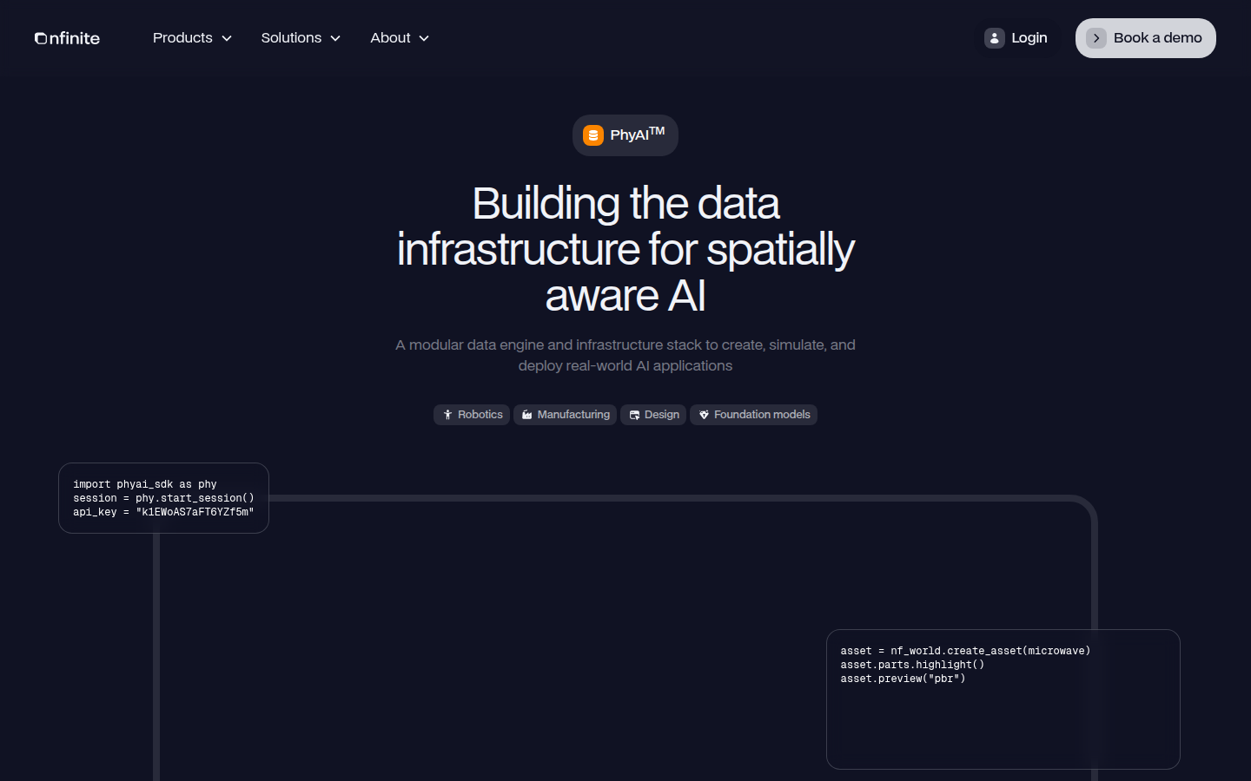
Task: Click the orange PhyAI database icon
Action: pyautogui.click(x=593, y=135)
